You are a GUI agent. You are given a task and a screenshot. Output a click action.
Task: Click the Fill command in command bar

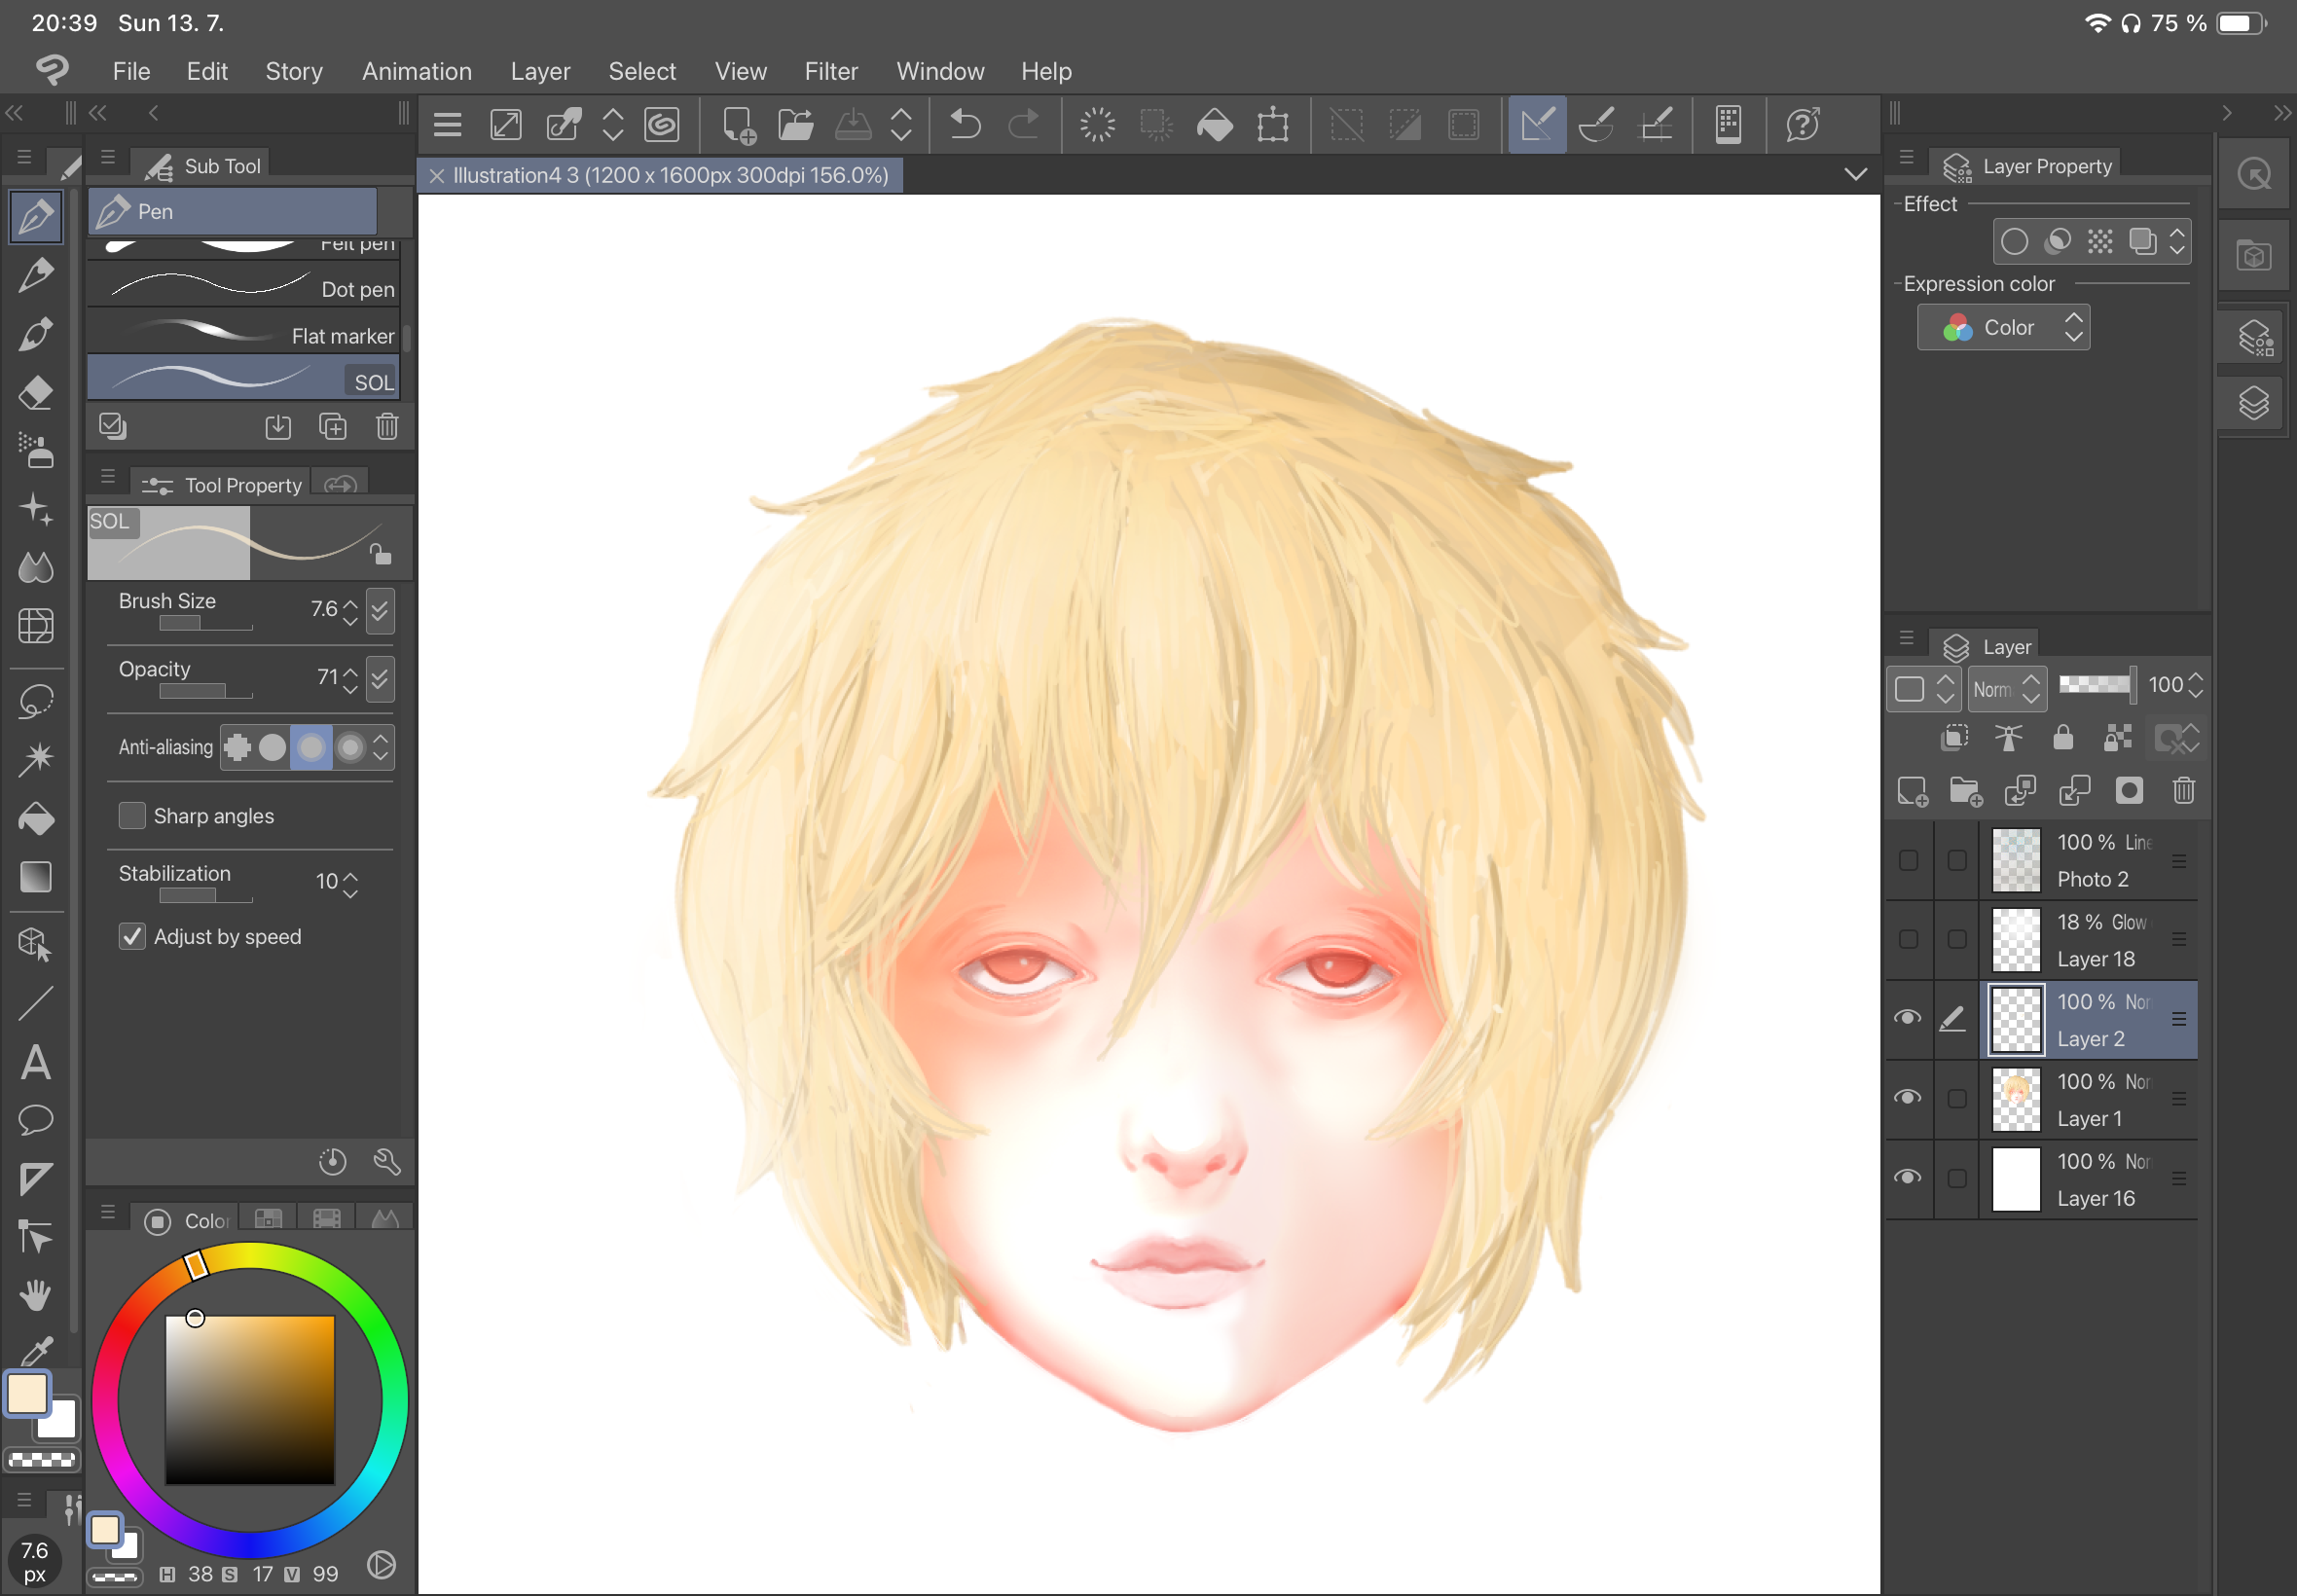(1214, 125)
